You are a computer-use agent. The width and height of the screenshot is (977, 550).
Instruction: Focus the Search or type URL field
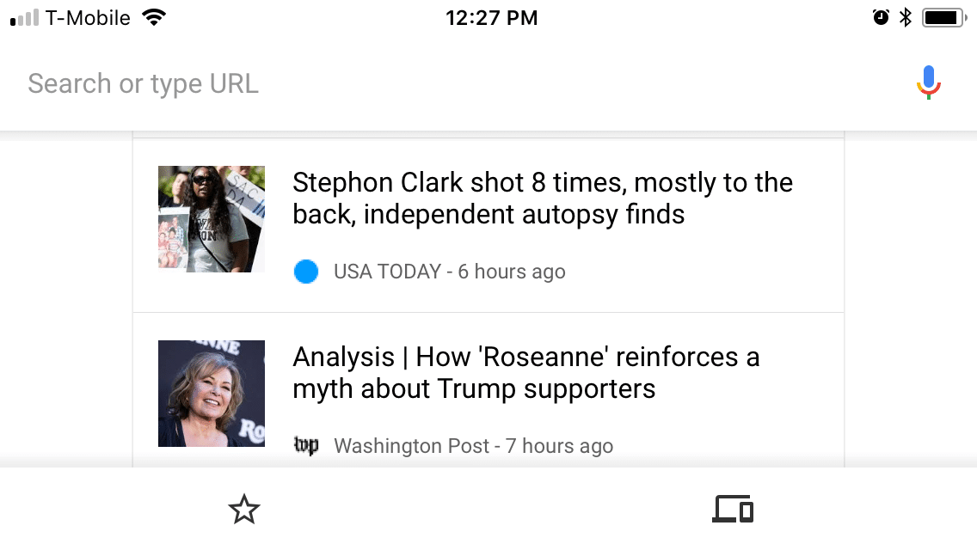coord(430,83)
